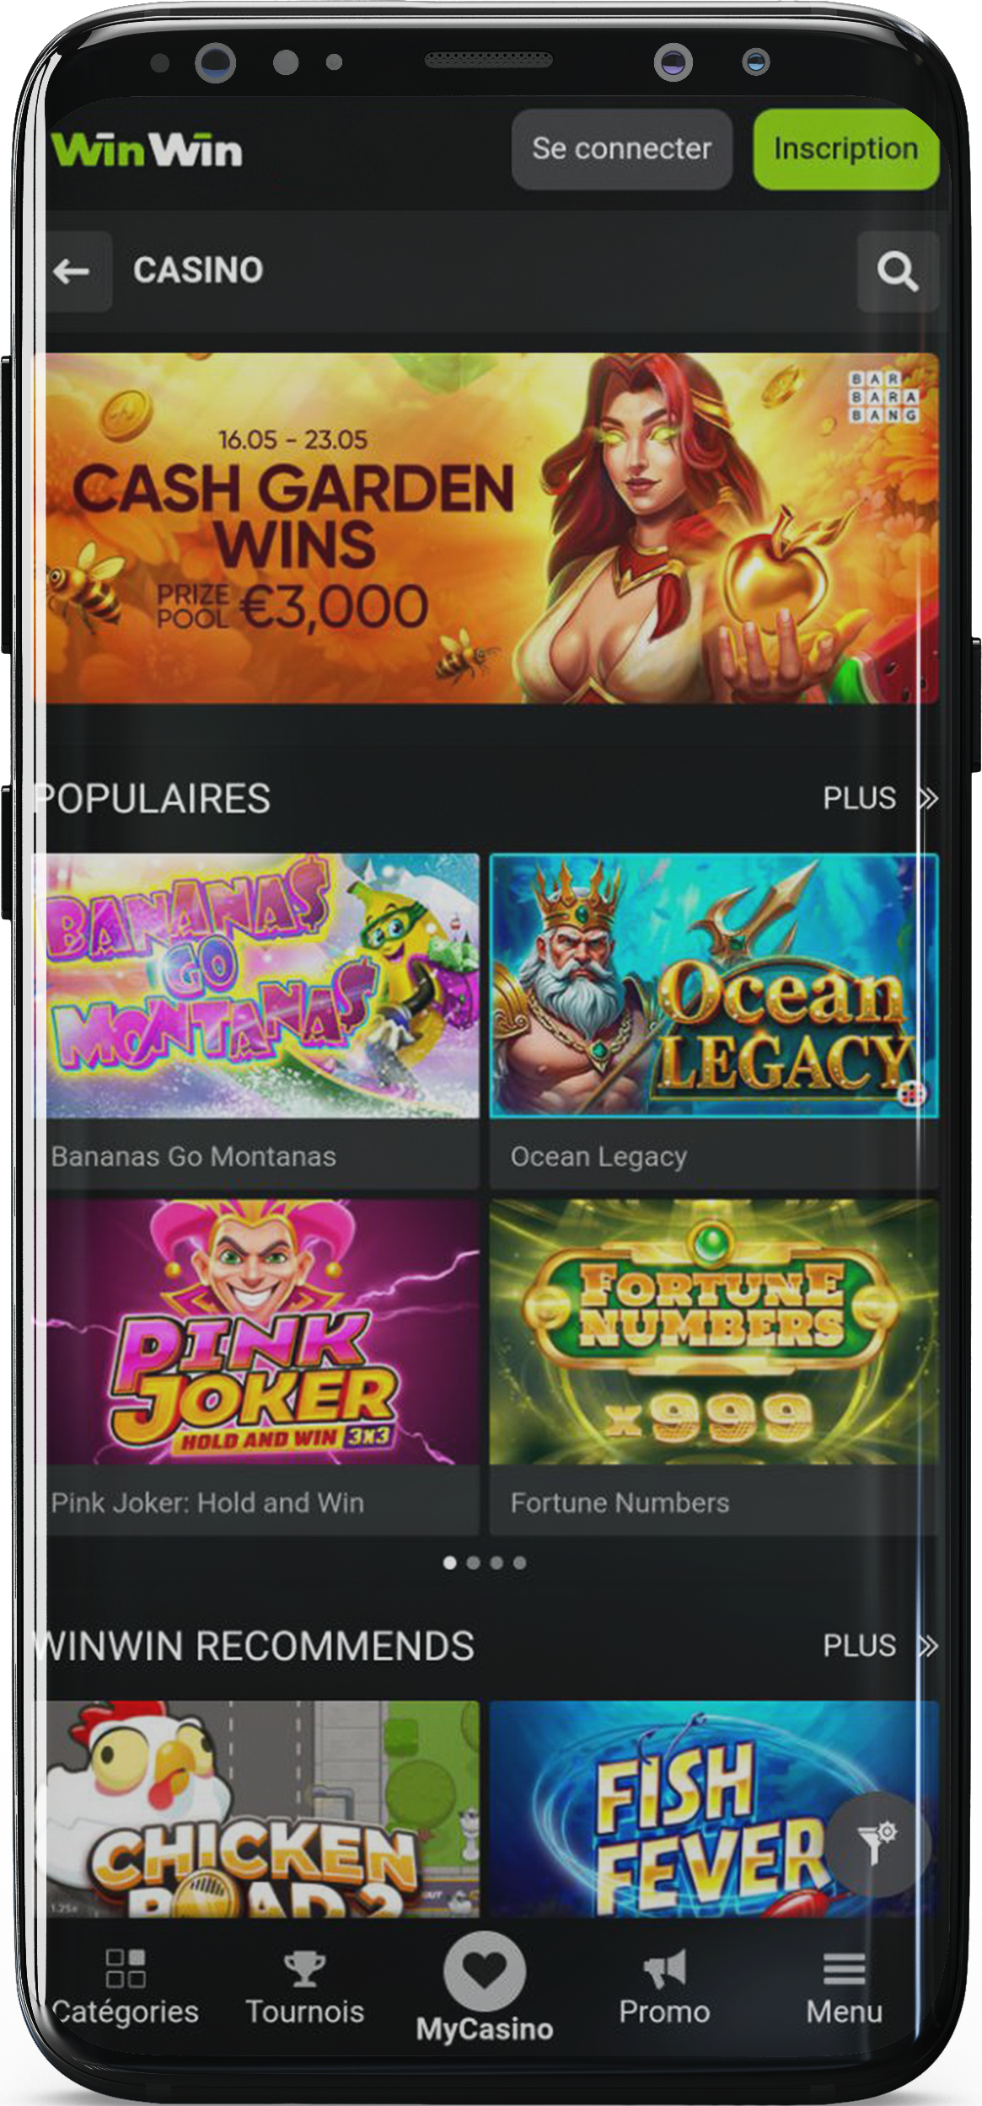Select the fourth carousel page dot
982x2106 pixels.
coord(519,1563)
